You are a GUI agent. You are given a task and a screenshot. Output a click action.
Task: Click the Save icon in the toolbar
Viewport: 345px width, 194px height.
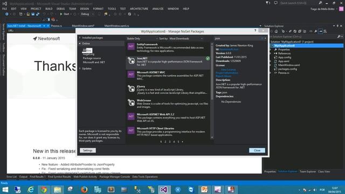(x=33, y=14)
